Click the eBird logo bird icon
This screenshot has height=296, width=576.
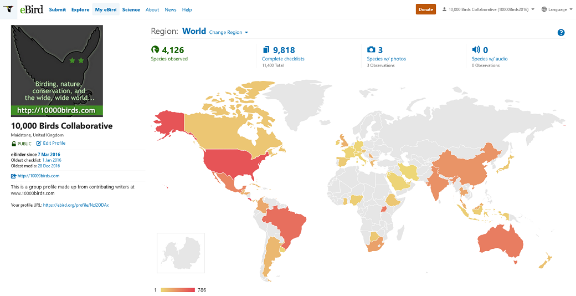click(x=8, y=9)
